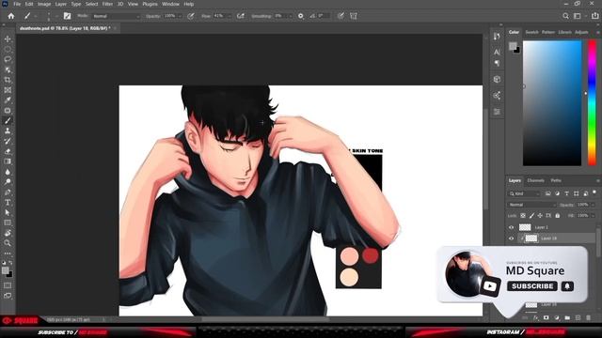Toggle pressure for opacity button
The image size is (602, 338).
point(191,16)
